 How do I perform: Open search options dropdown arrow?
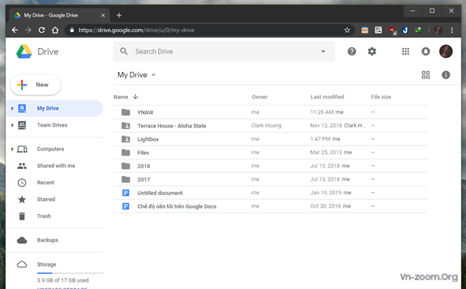coord(323,52)
